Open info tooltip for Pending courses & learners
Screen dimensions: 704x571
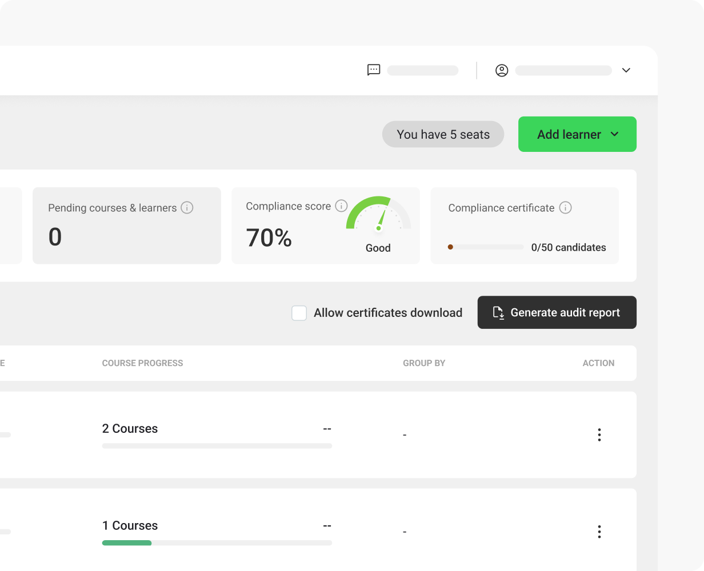(187, 208)
